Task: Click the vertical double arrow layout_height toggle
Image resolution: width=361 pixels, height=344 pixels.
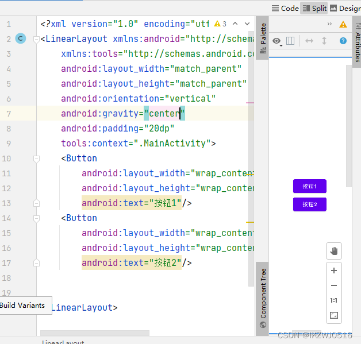Action: tap(324, 41)
